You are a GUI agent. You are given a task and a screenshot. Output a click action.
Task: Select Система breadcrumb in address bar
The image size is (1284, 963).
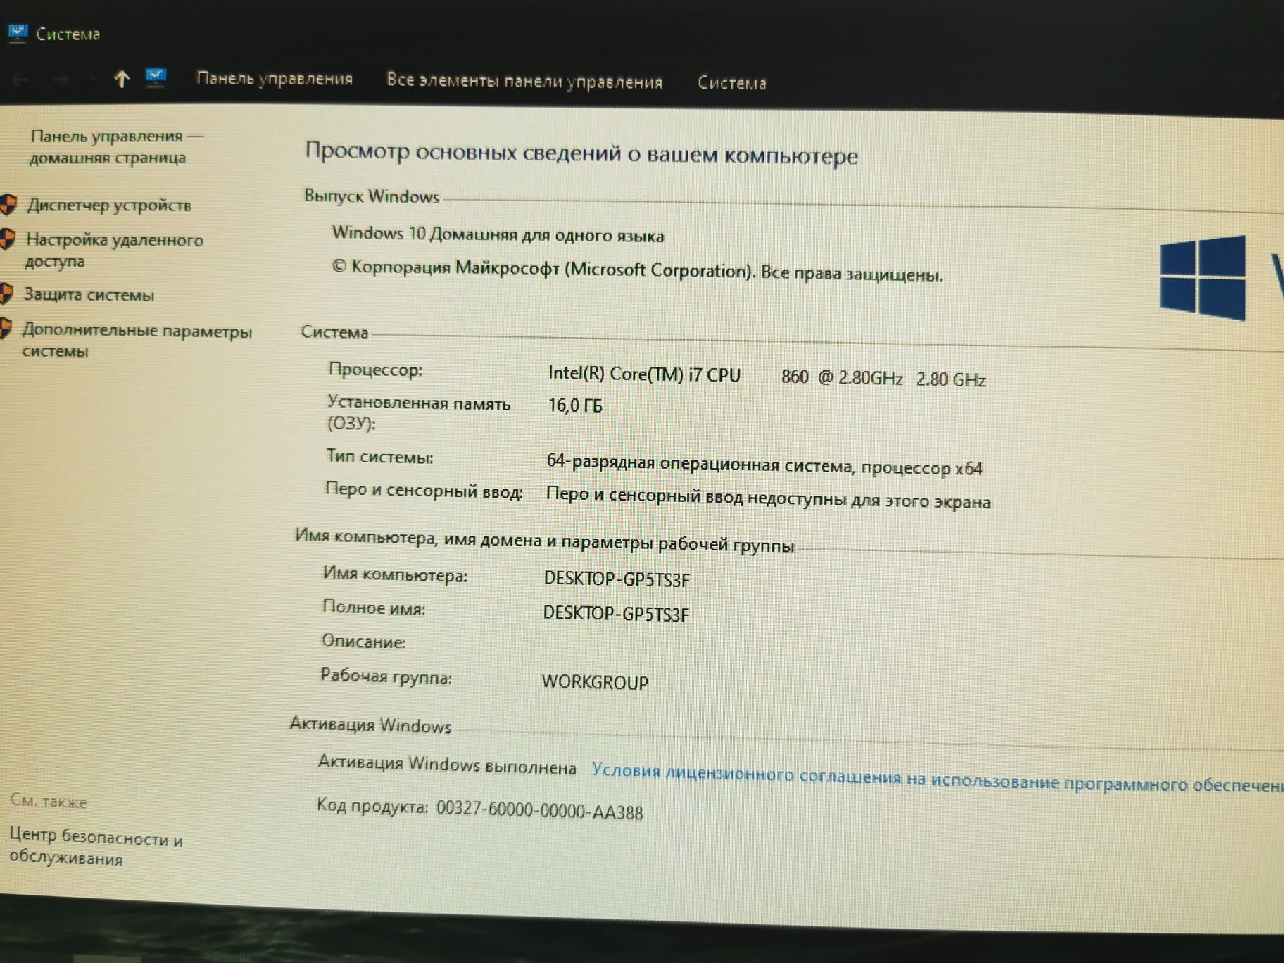pyautogui.click(x=731, y=83)
